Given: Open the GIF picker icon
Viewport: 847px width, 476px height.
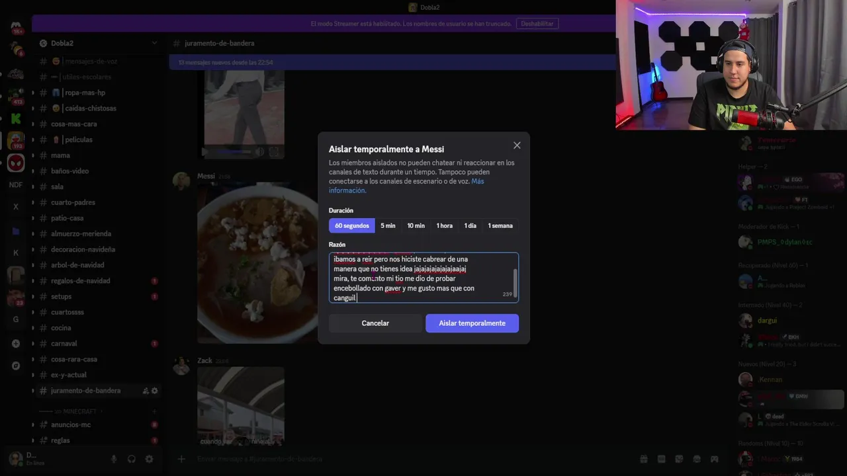Looking at the screenshot, I should pyautogui.click(x=661, y=459).
